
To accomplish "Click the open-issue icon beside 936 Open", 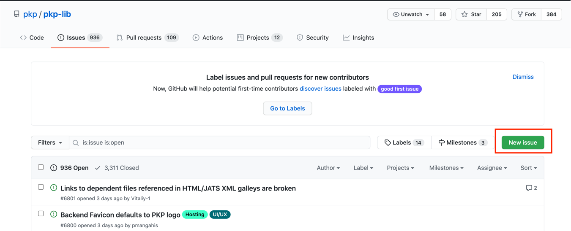I will (x=54, y=168).
